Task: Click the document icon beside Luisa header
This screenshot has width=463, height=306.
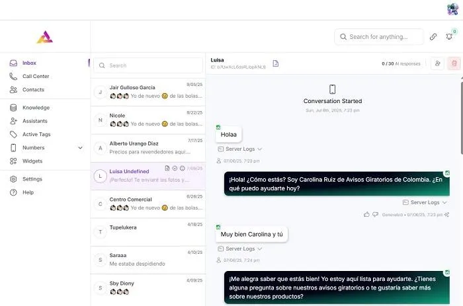Action: (276, 63)
